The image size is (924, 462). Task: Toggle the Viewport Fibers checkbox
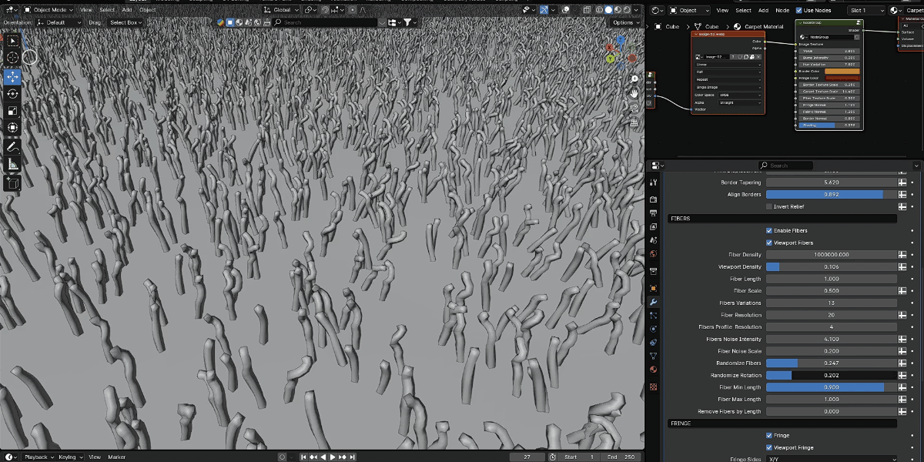pos(769,243)
